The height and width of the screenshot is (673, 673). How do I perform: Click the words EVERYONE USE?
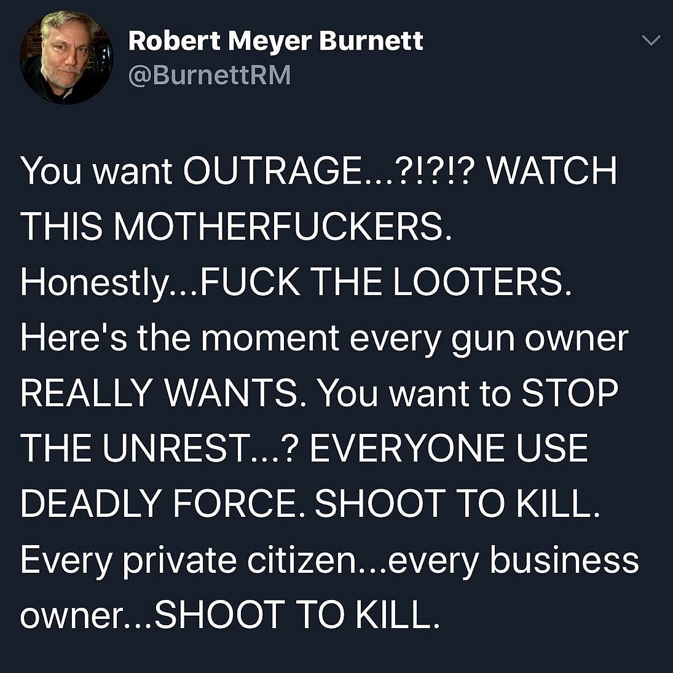tap(449, 449)
